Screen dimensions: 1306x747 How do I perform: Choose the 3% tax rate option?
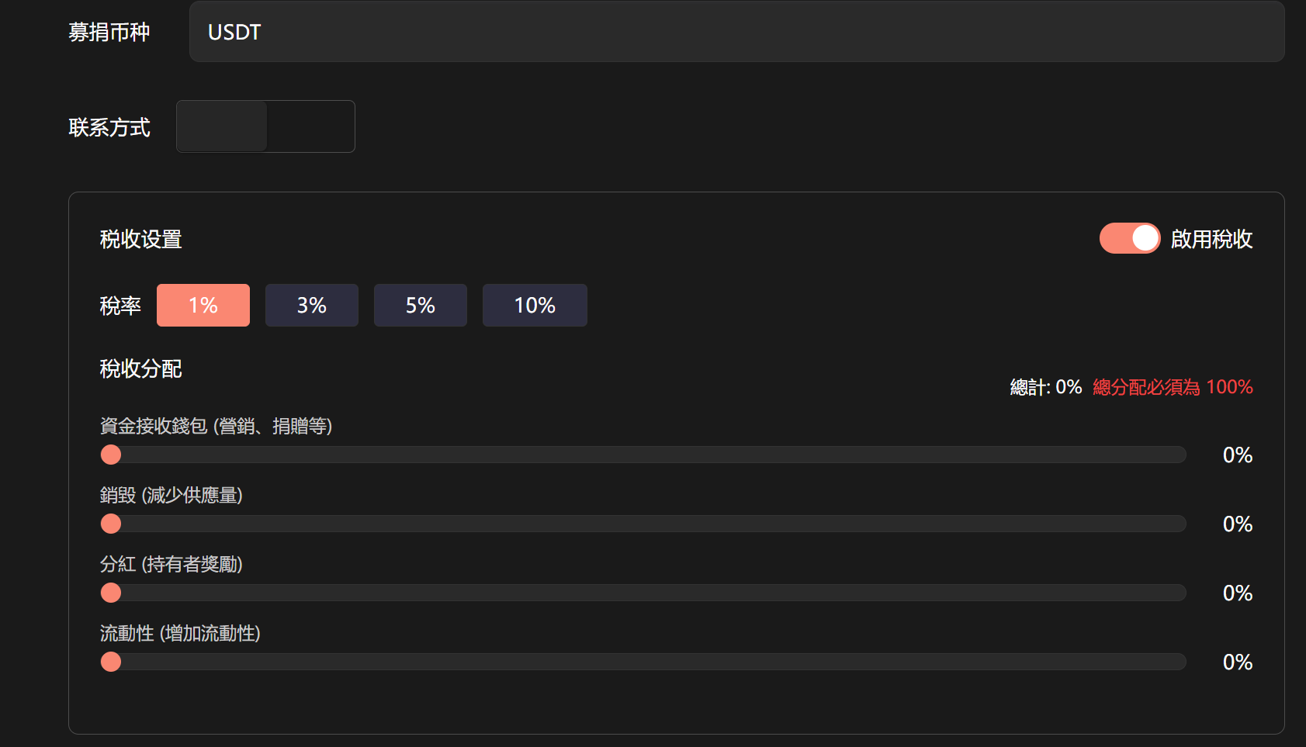tap(312, 306)
